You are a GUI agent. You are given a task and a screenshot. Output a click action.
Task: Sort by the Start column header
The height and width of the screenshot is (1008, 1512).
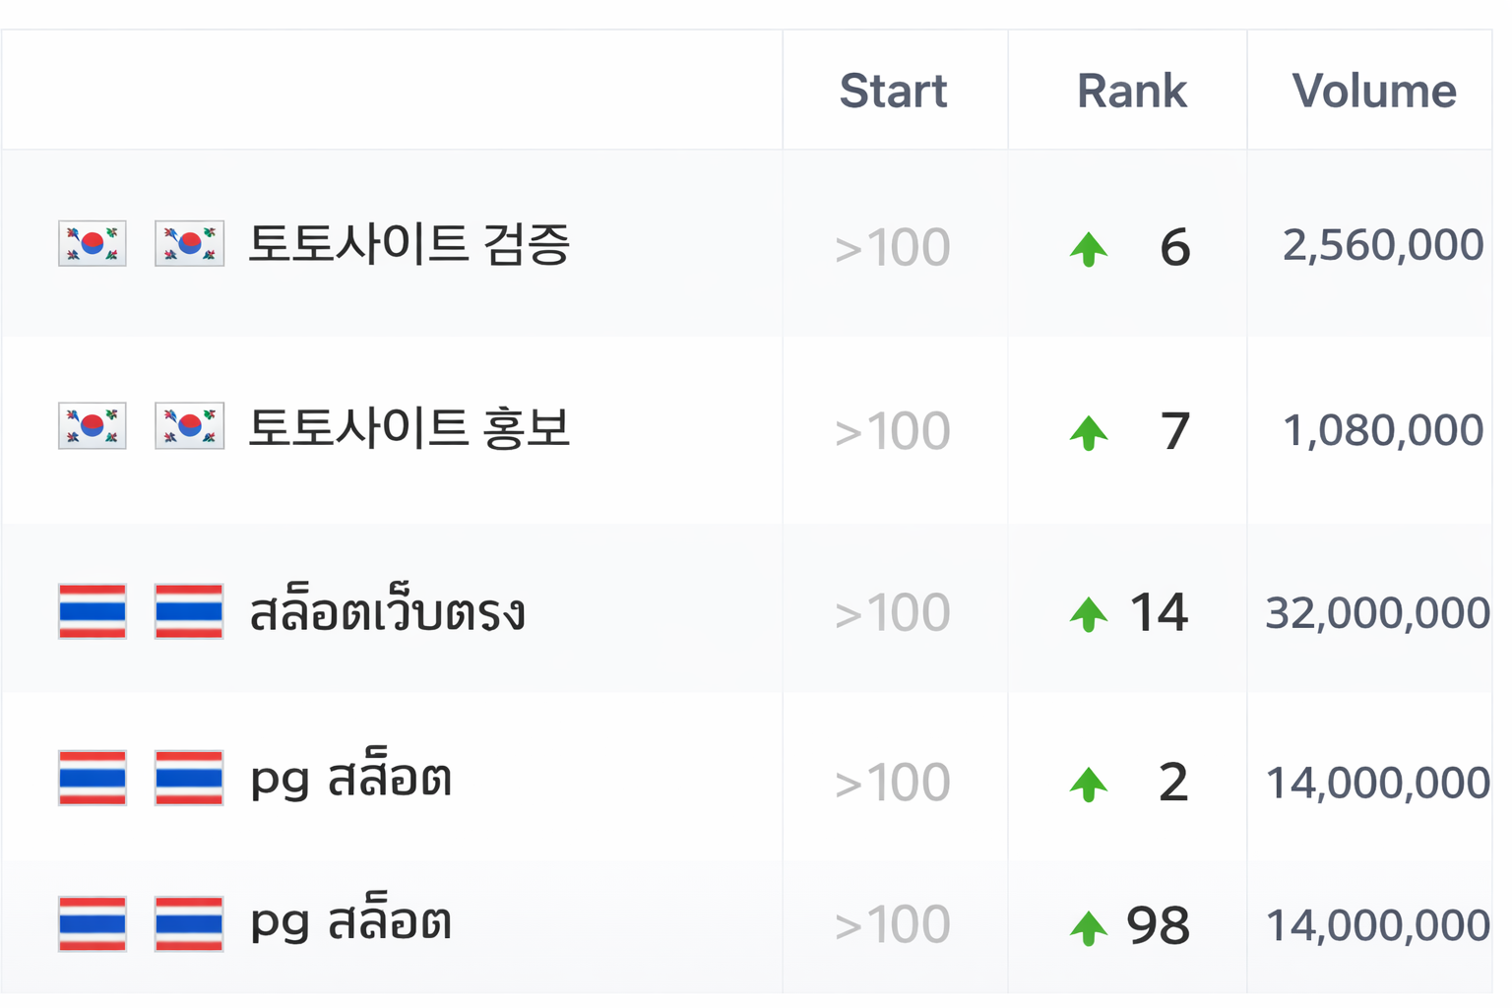(x=893, y=91)
